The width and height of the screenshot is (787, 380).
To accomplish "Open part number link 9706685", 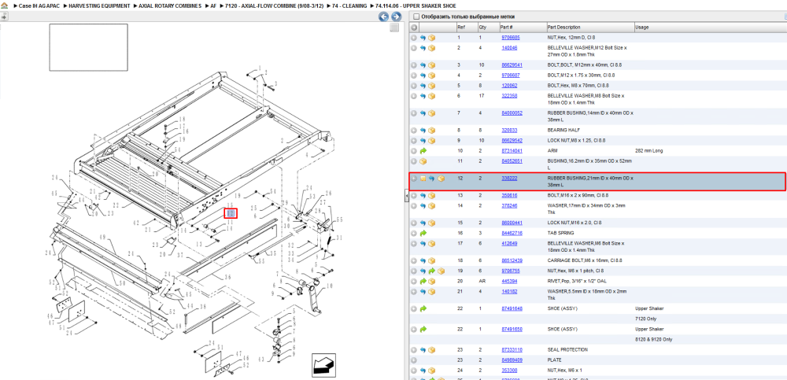I will [x=511, y=38].
